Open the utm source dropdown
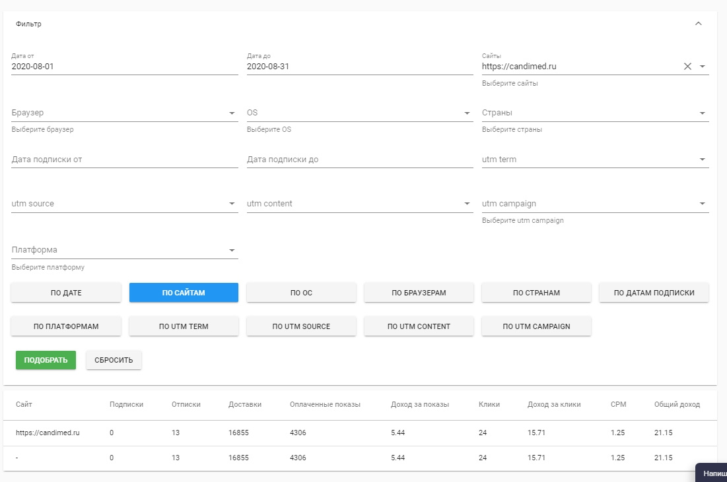This screenshot has height=482, width=727. [x=232, y=204]
